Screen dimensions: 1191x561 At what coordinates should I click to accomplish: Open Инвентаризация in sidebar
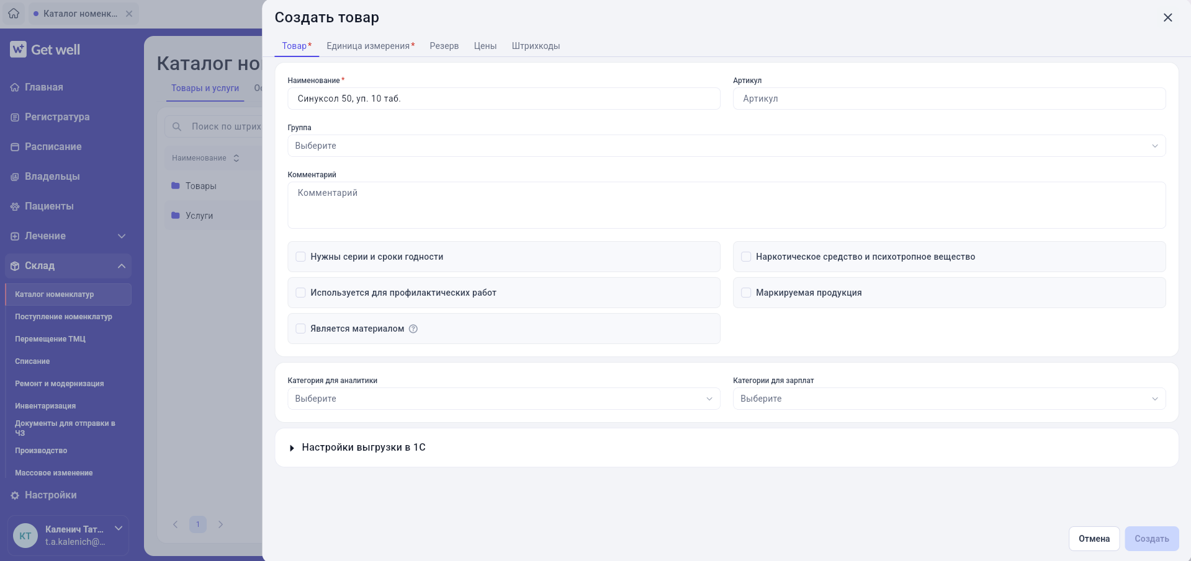tap(45, 406)
